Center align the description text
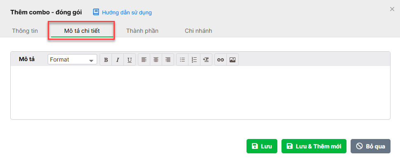 tap(156, 60)
